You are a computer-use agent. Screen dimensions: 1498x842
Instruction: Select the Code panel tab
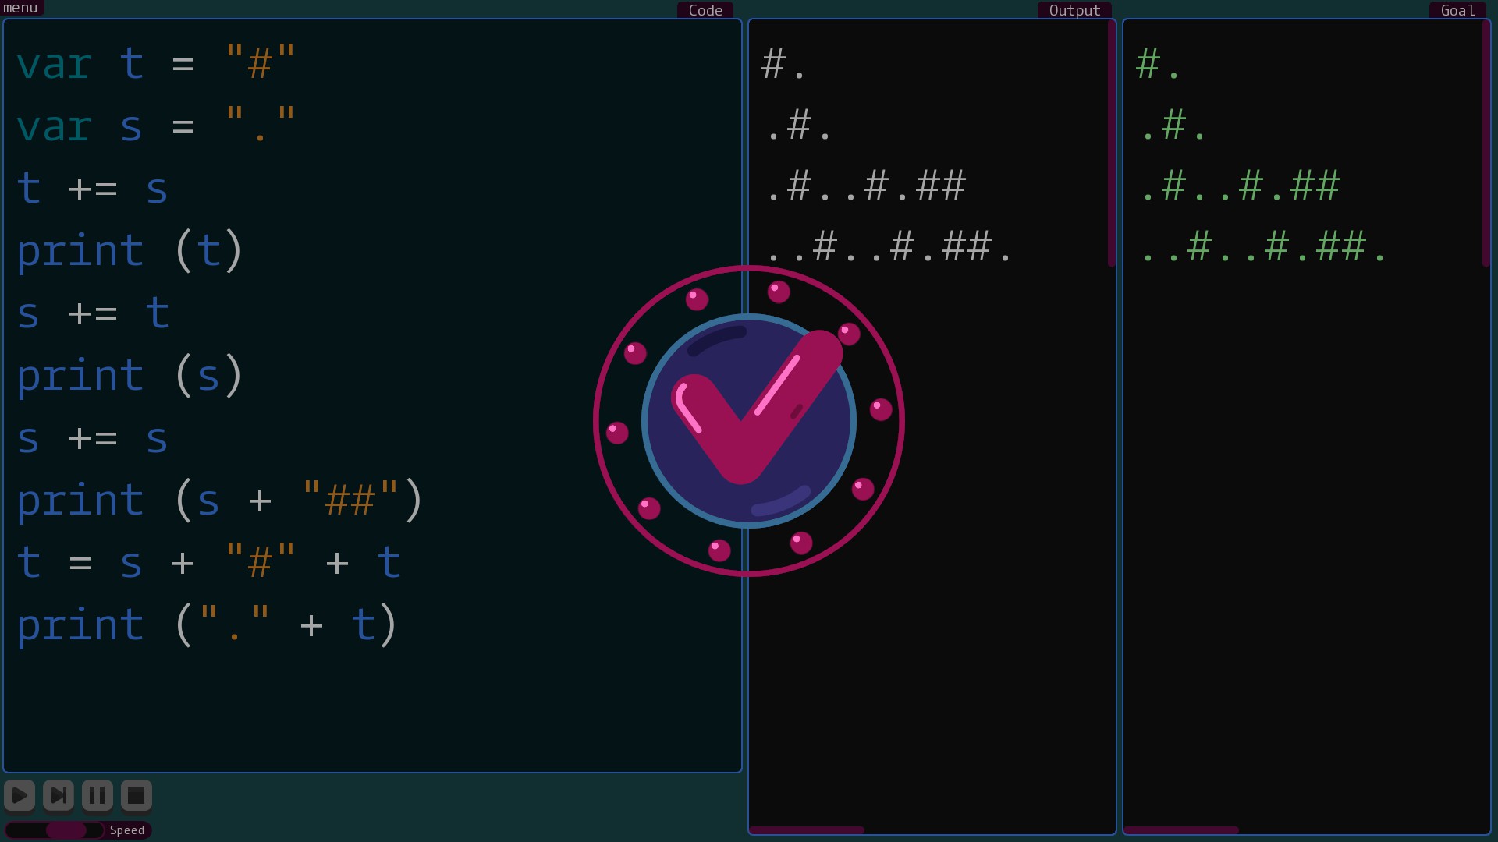click(705, 10)
